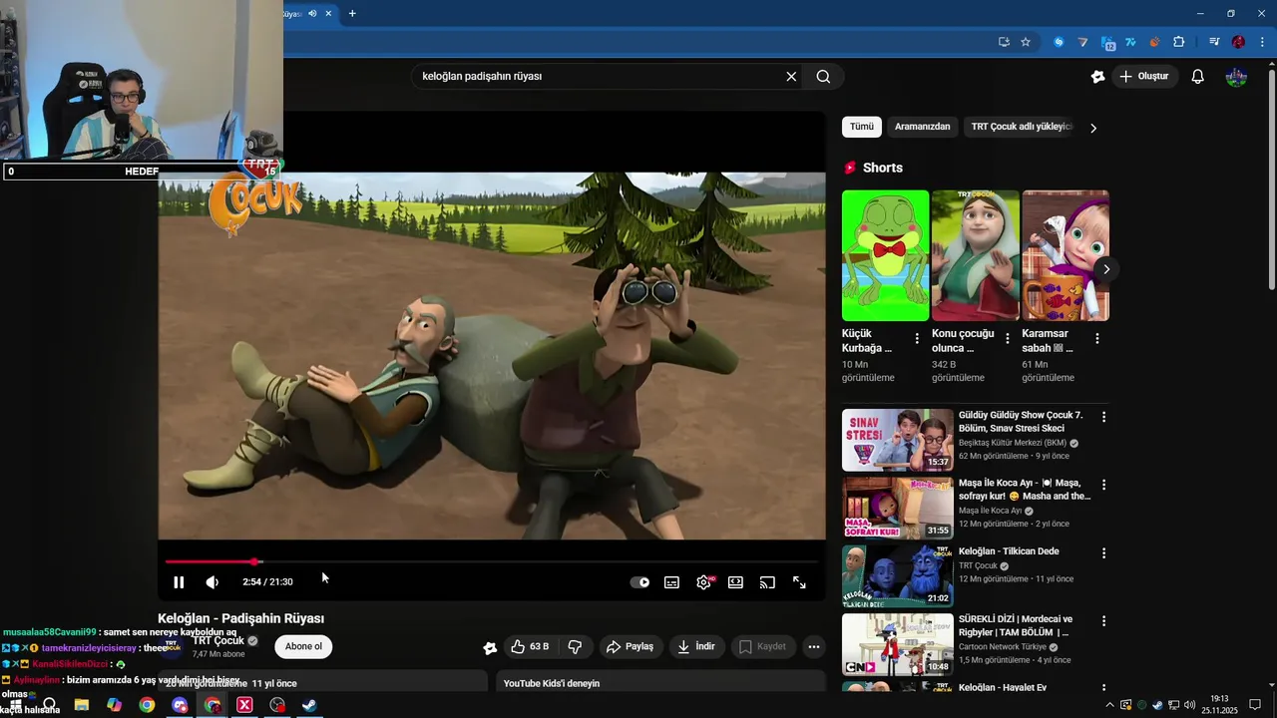1277x718 pixels.
Task: Open Maşa İle Koca Ayı video thumbnail
Action: [x=898, y=508]
